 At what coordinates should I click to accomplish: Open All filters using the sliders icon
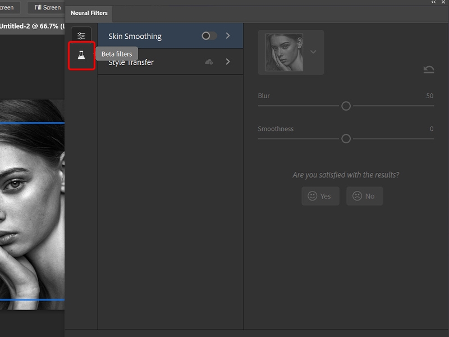pyautogui.click(x=82, y=35)
